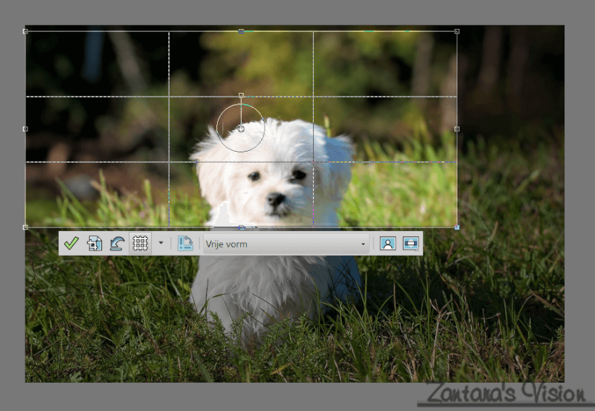Open the composition guide options arrow
The width and height of the screenshot is (595, 411).
pyautogui.click(x=161, y=243)
